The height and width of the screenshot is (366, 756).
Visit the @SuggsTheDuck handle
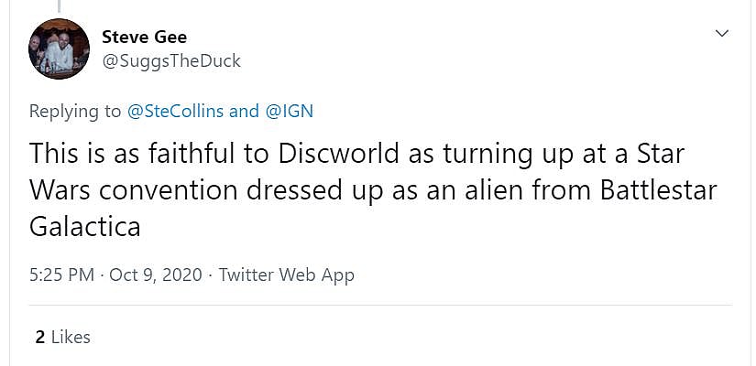click(171, 60)
